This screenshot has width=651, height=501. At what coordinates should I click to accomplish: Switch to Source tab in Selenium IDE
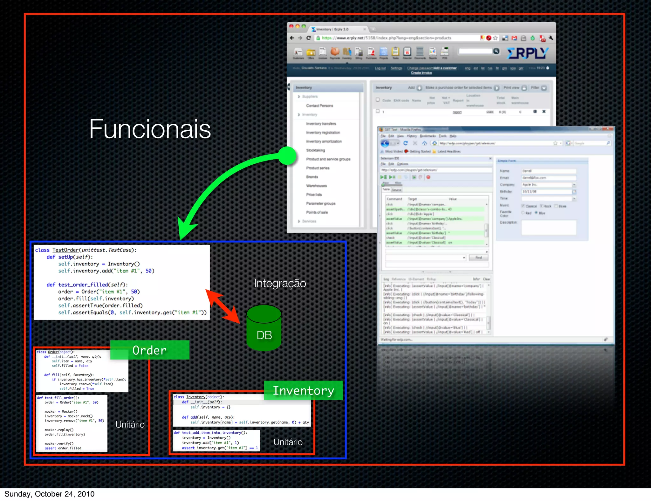[397, 190]
